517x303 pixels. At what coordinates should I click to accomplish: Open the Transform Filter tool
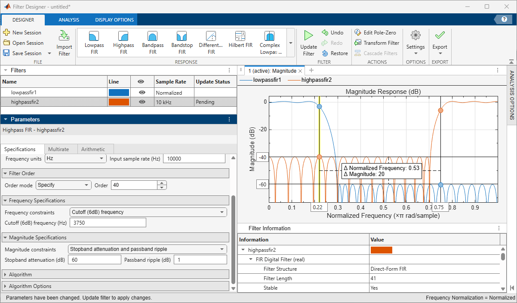click(377, 43)
